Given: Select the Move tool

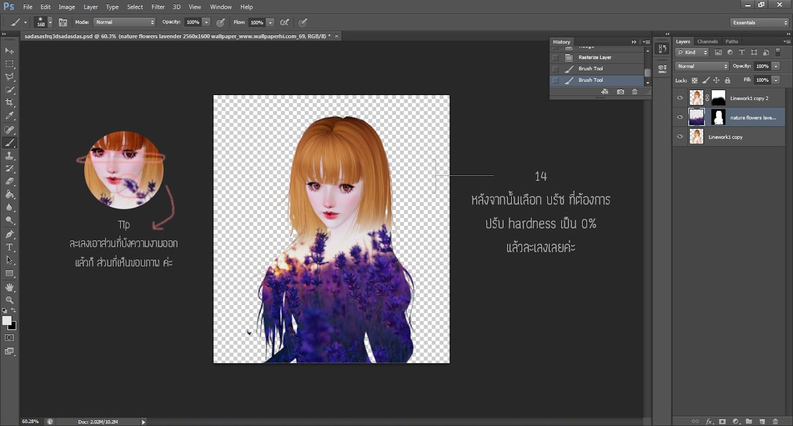Looking at the screenshot, I should pyautogui.click(x=9, y=51).
